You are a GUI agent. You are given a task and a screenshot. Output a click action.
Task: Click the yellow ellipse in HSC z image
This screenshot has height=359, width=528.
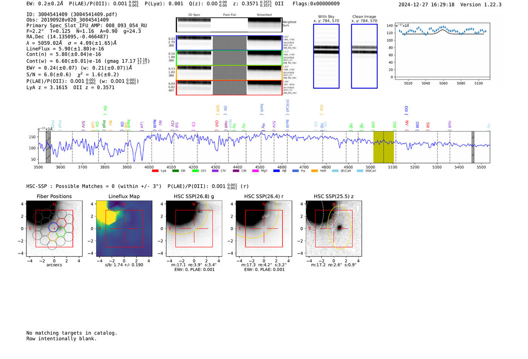point(339,227)
